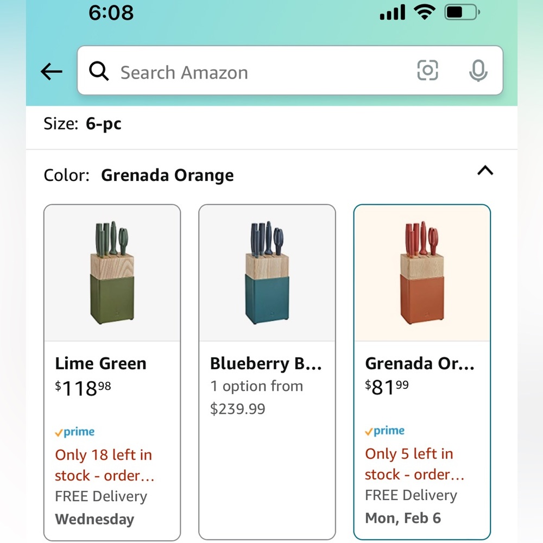543x543 pixels.
Task: Select the Grenada Orange color card
Action: coord(422,371)
